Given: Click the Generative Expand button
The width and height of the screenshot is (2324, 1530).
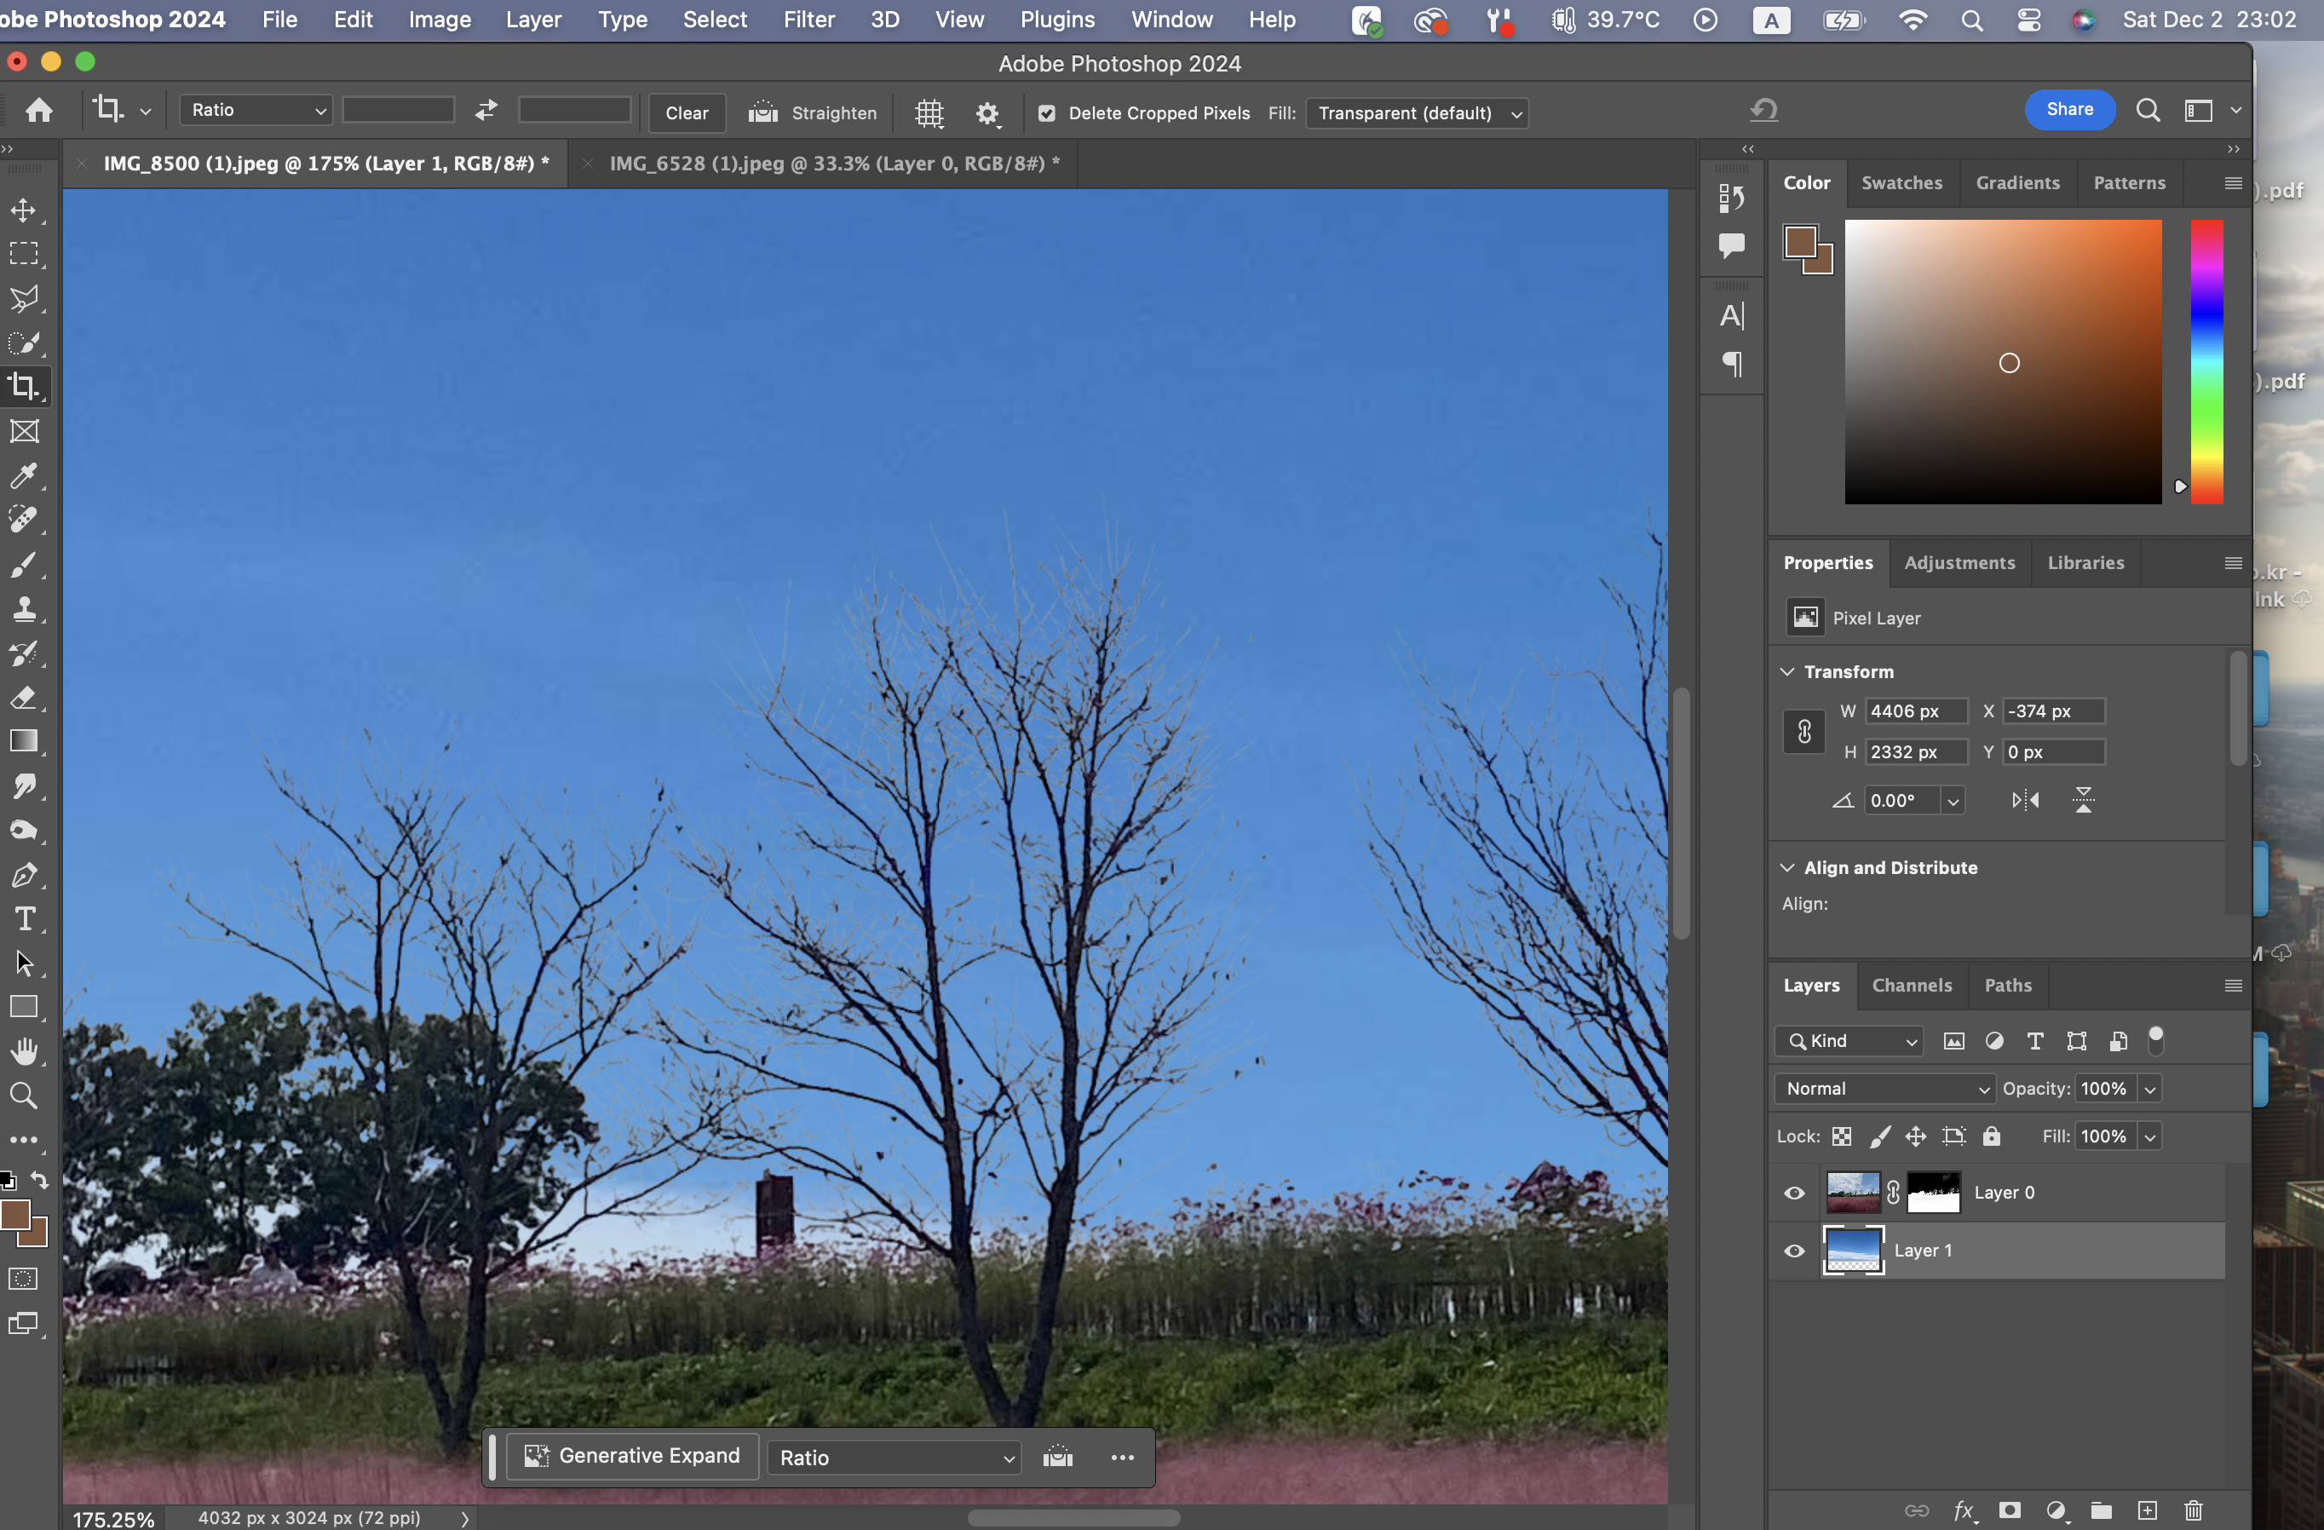Looking at the screenshot, I should coord(634,1456).
